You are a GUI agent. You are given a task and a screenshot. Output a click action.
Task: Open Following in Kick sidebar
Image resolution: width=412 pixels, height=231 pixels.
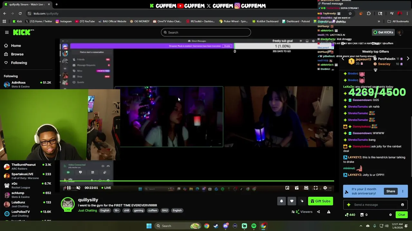[19, 63]
